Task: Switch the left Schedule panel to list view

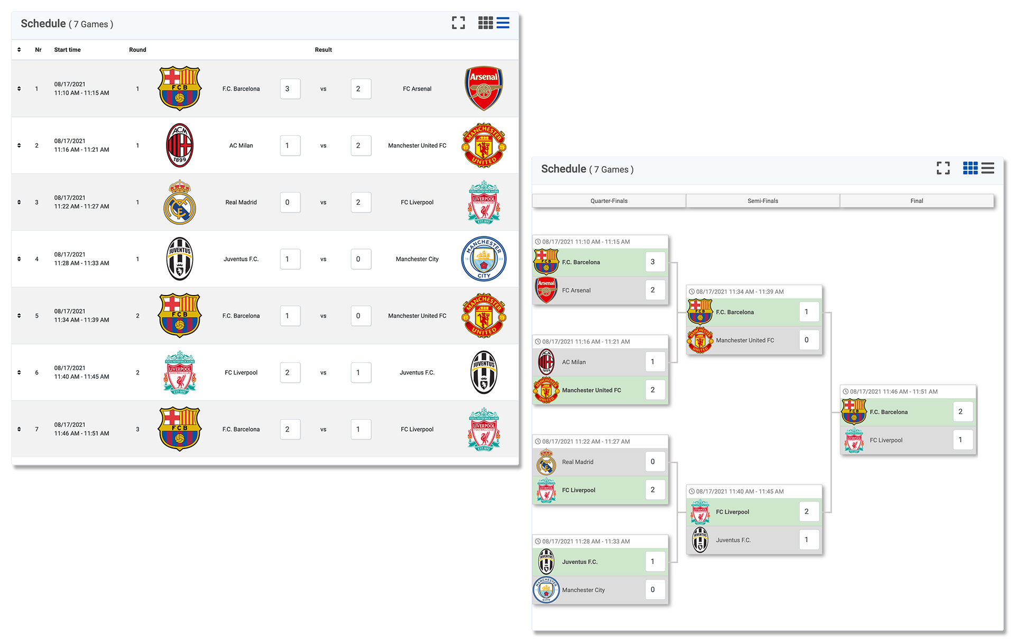Action: [503, 23]
